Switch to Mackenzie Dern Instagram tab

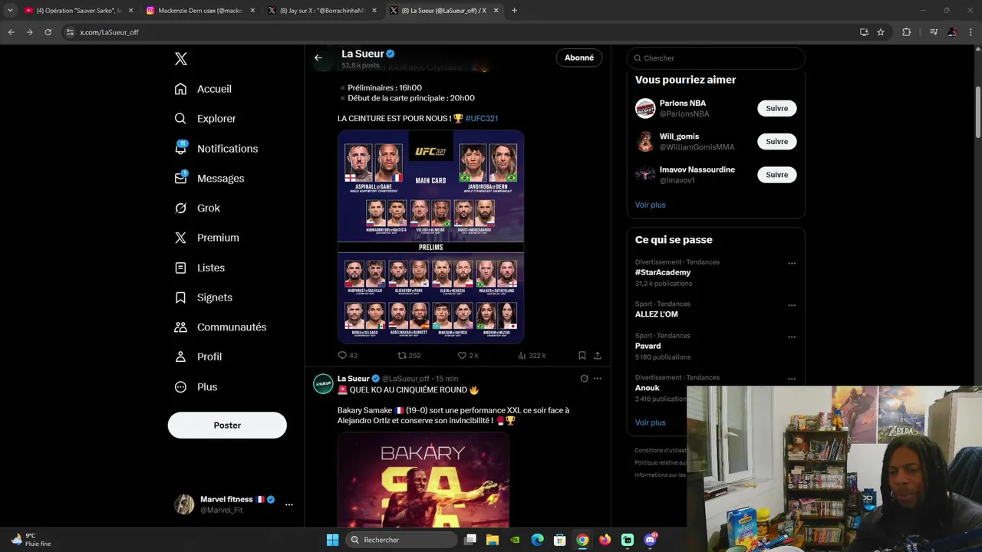point(201,11)
